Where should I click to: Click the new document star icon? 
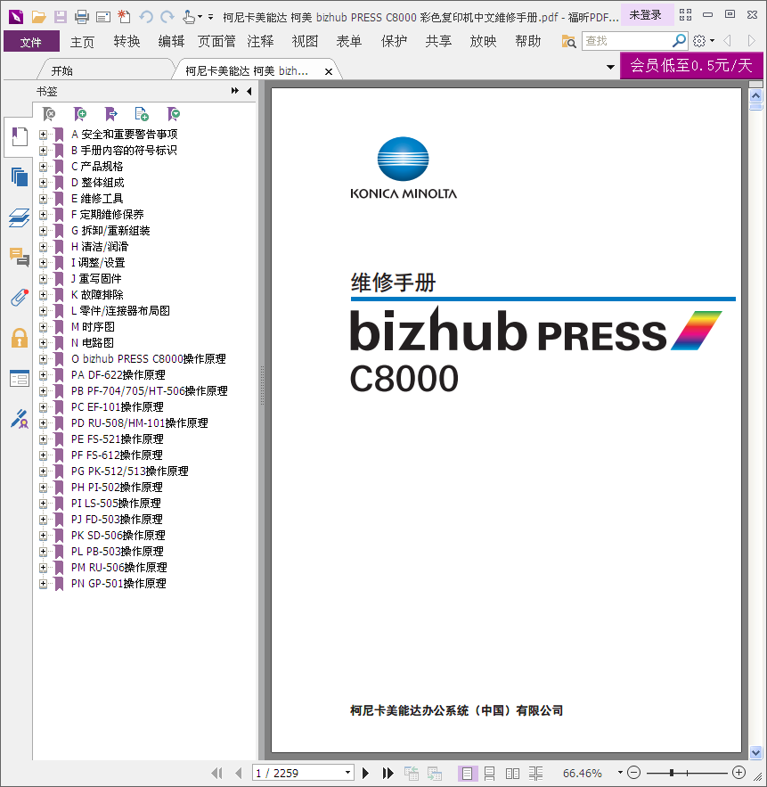124,17
